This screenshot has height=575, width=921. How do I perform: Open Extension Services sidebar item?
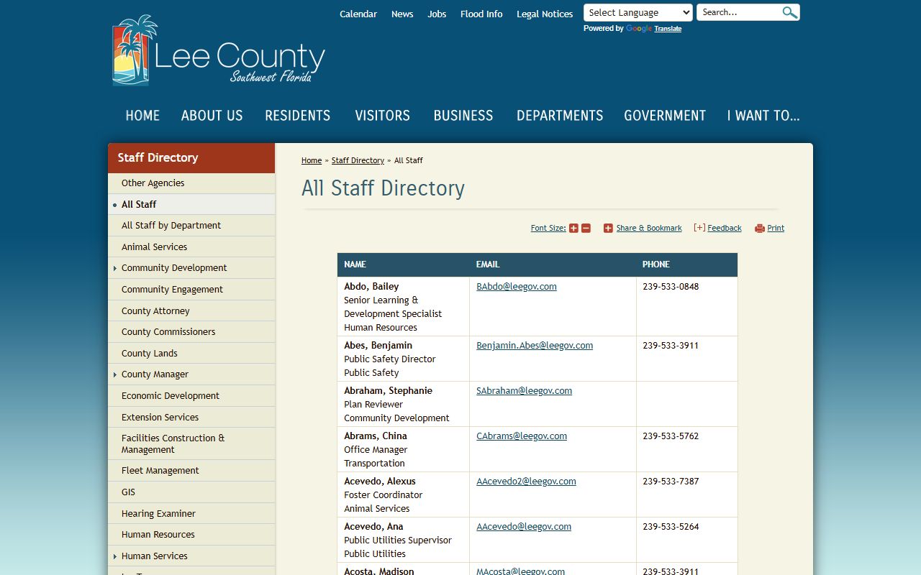pos(191,417)
